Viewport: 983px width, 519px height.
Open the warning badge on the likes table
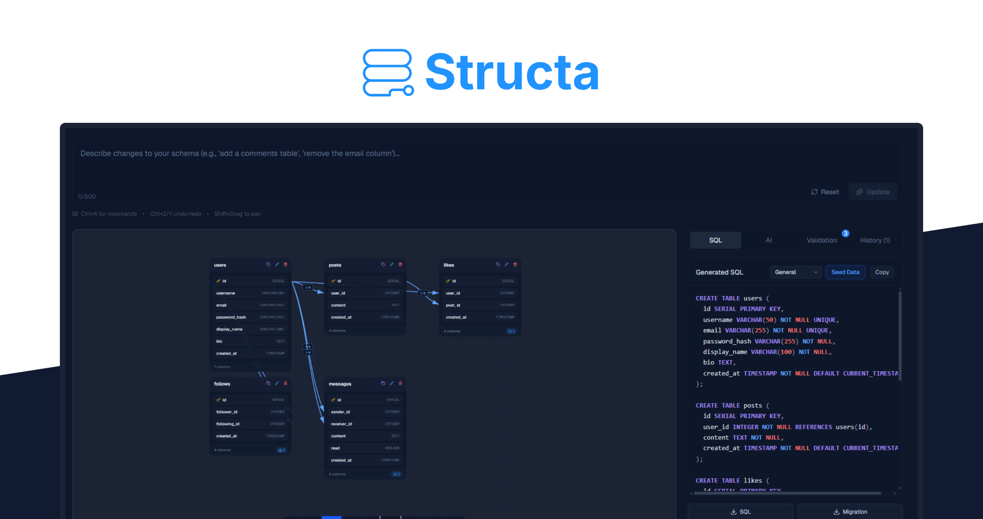512,331
